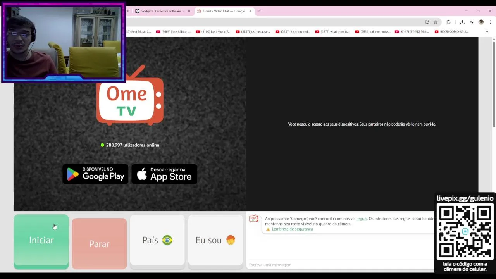496x279 pixels.
Task: Open the regras rules link
Action: pos(362,219)
